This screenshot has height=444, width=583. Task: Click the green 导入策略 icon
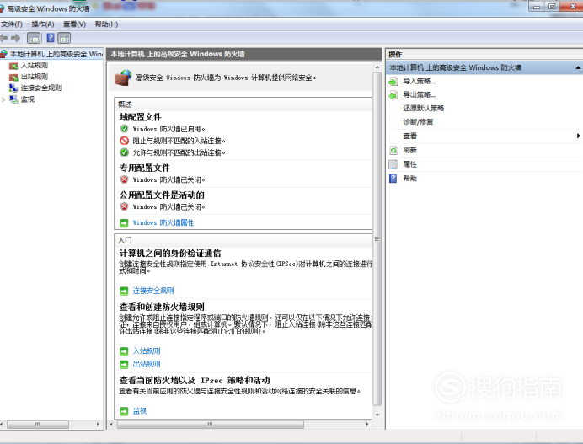[x=393, y=82]
